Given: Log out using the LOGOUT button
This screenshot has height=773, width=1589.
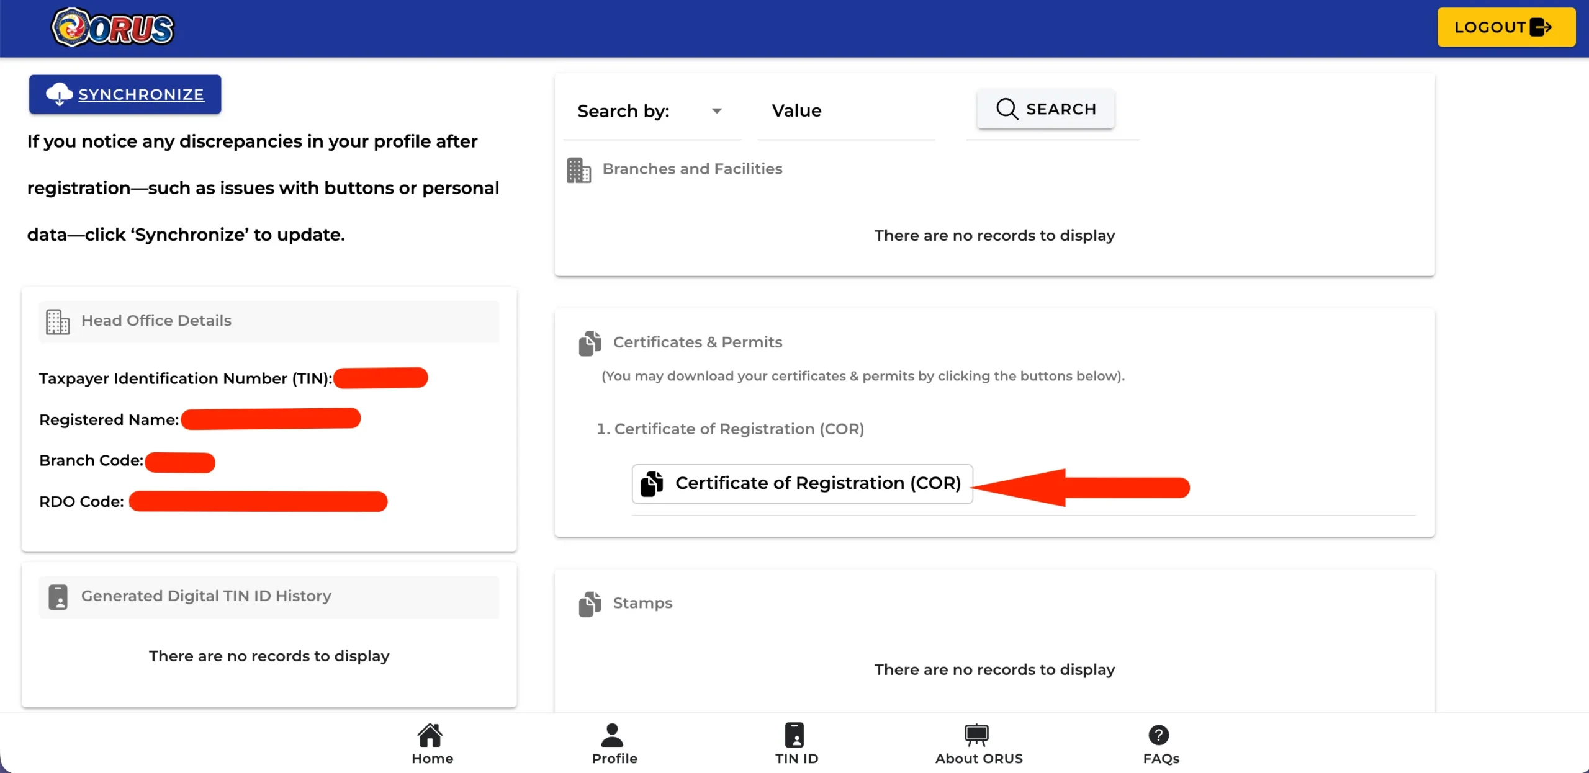Looking at the screenshot, I should coord(1506,27).
